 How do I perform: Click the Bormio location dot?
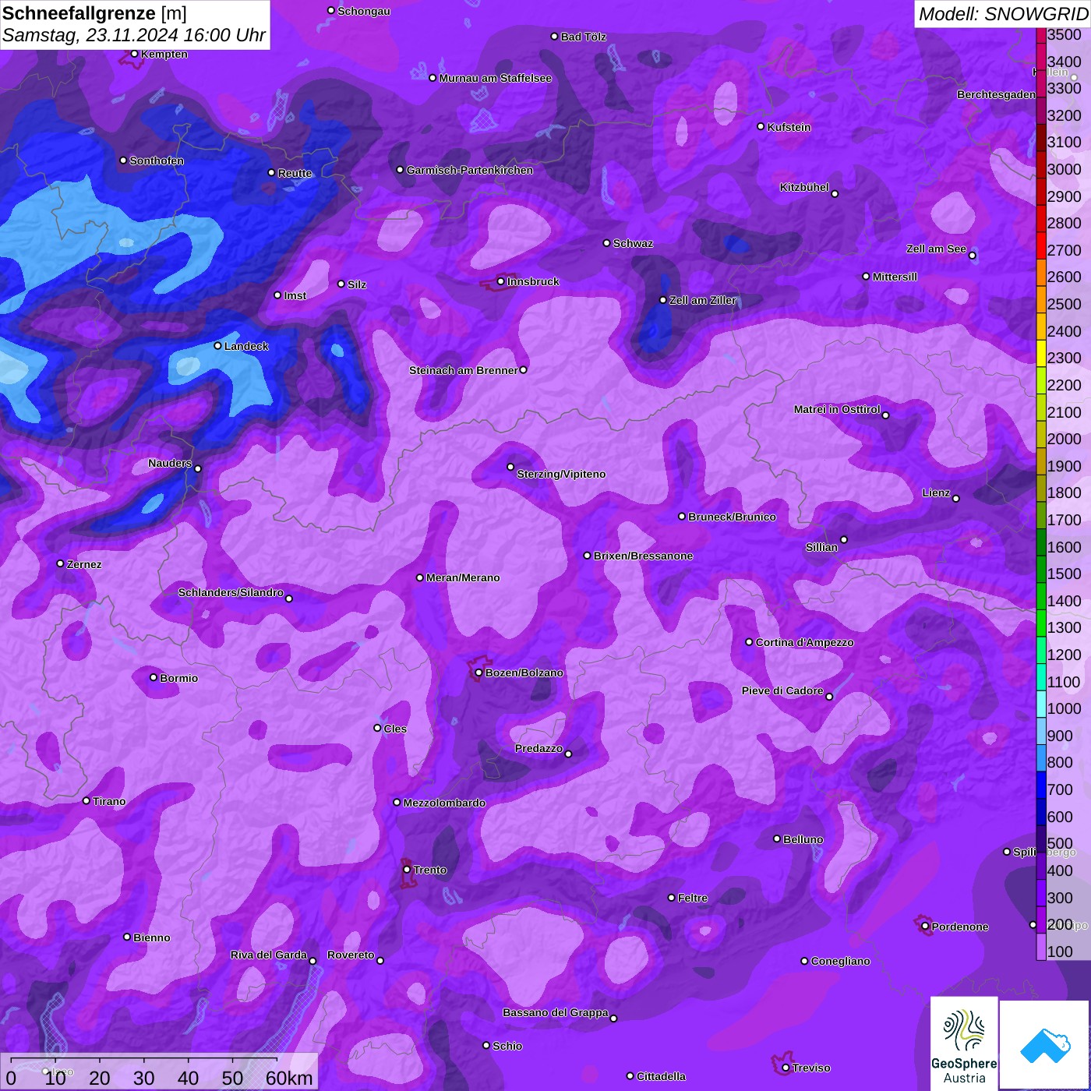(x=154, y=677)
